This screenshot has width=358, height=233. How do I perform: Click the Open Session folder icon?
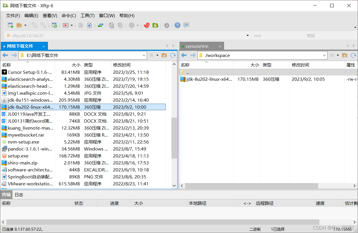point(19,25)
